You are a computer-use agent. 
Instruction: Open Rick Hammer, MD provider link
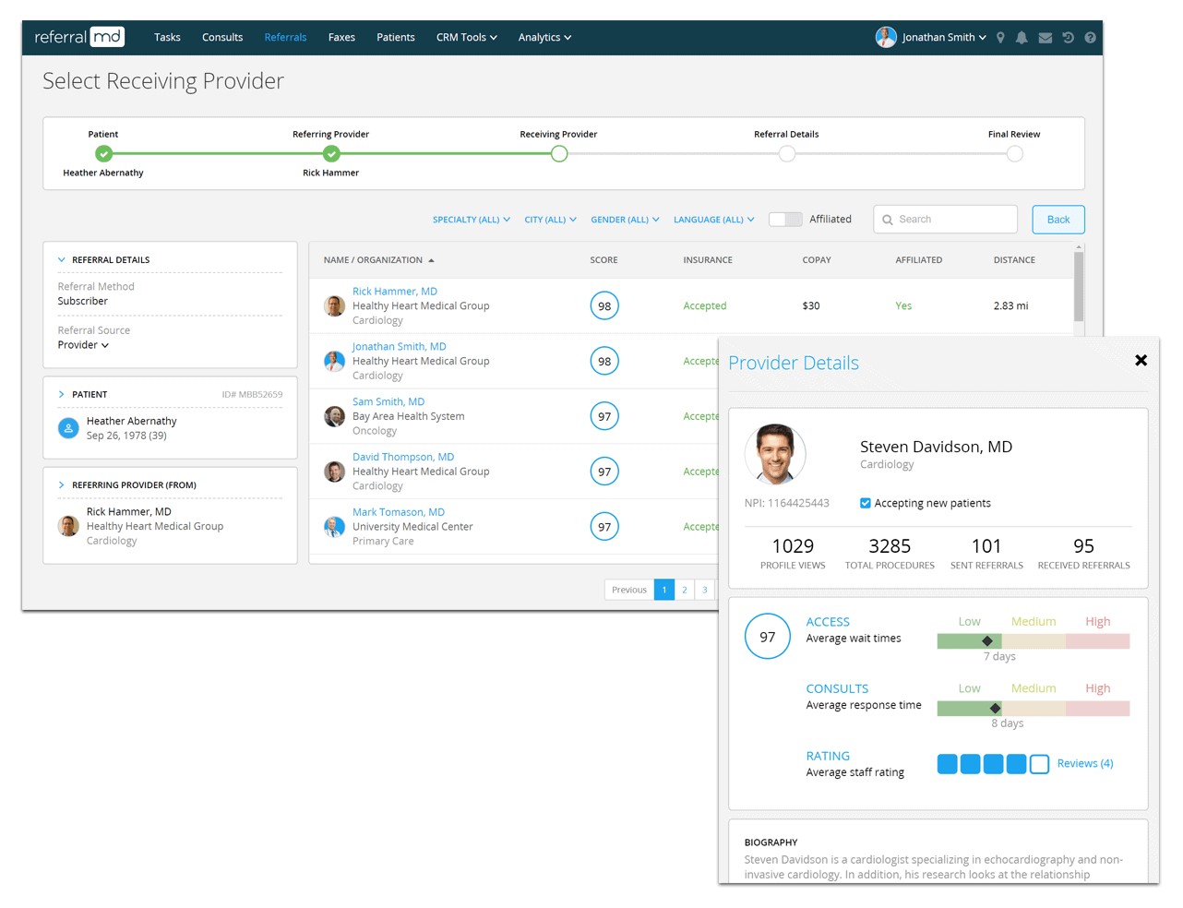395,292
